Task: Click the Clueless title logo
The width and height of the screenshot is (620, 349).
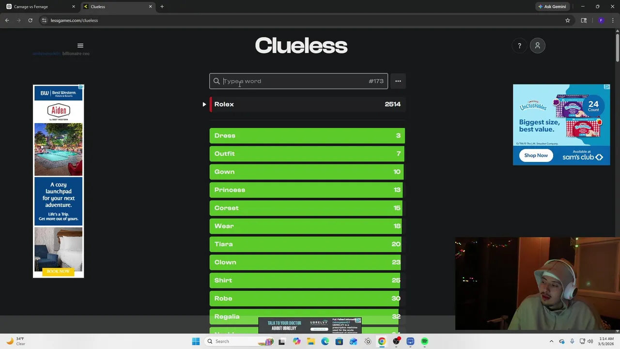Action: point(301,46)
